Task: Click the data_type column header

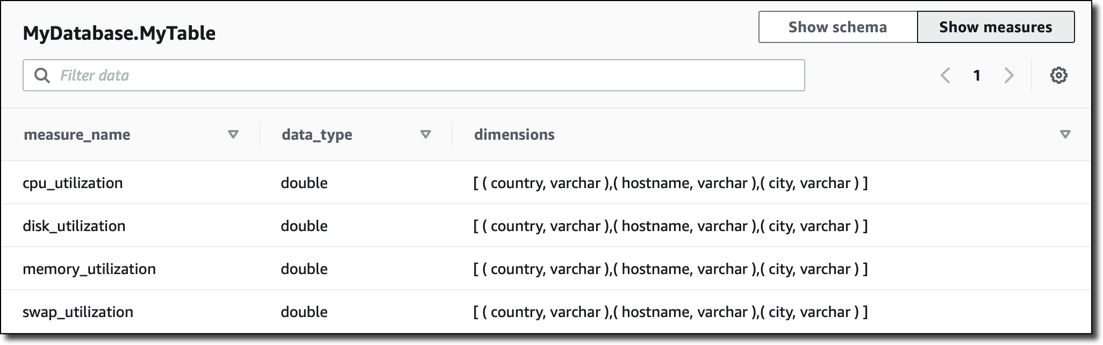Action: point(317,134)
